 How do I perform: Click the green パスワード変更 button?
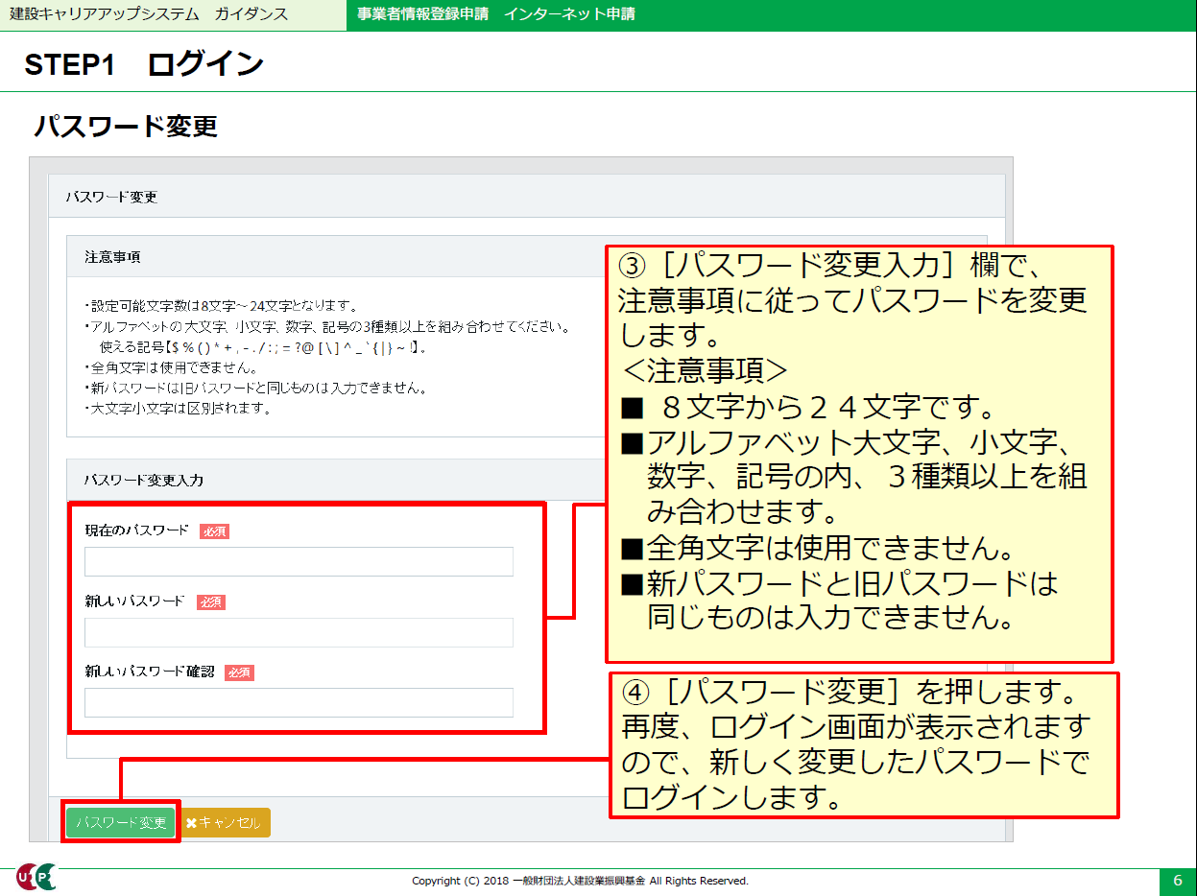point(121,823)
